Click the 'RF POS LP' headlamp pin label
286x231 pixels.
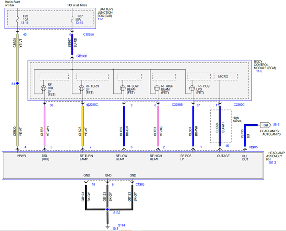186,158
